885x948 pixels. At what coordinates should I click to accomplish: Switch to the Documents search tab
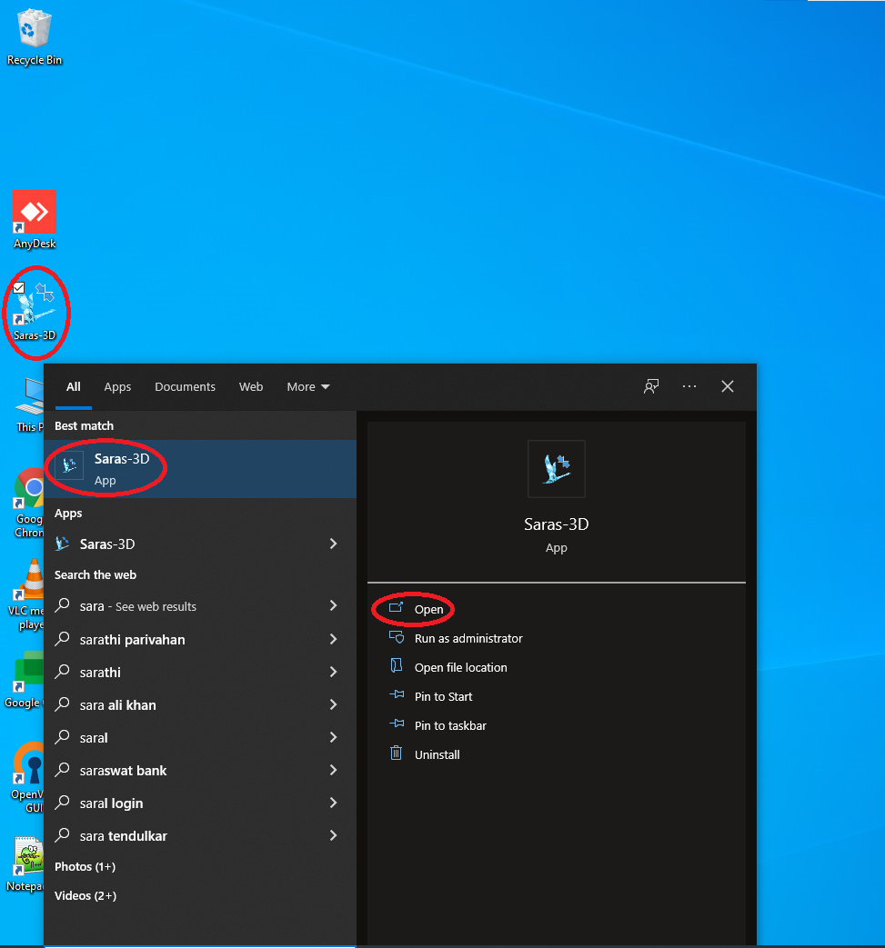[x=186, y=387]
